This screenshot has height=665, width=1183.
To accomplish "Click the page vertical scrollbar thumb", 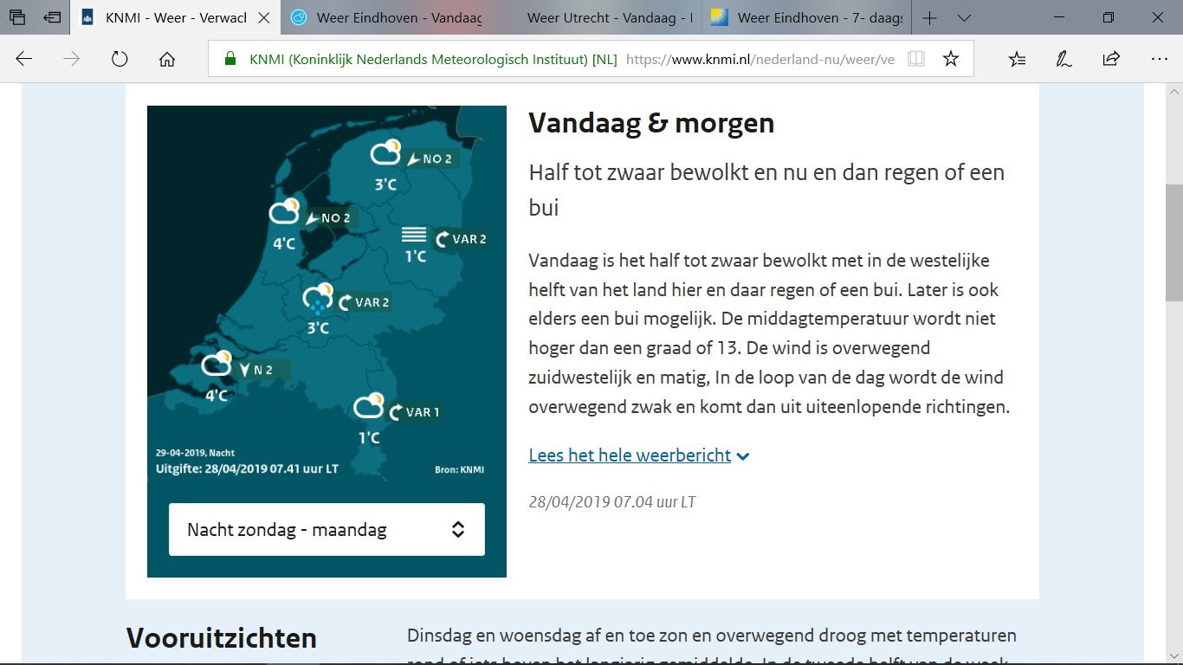I will (1174, 242).
